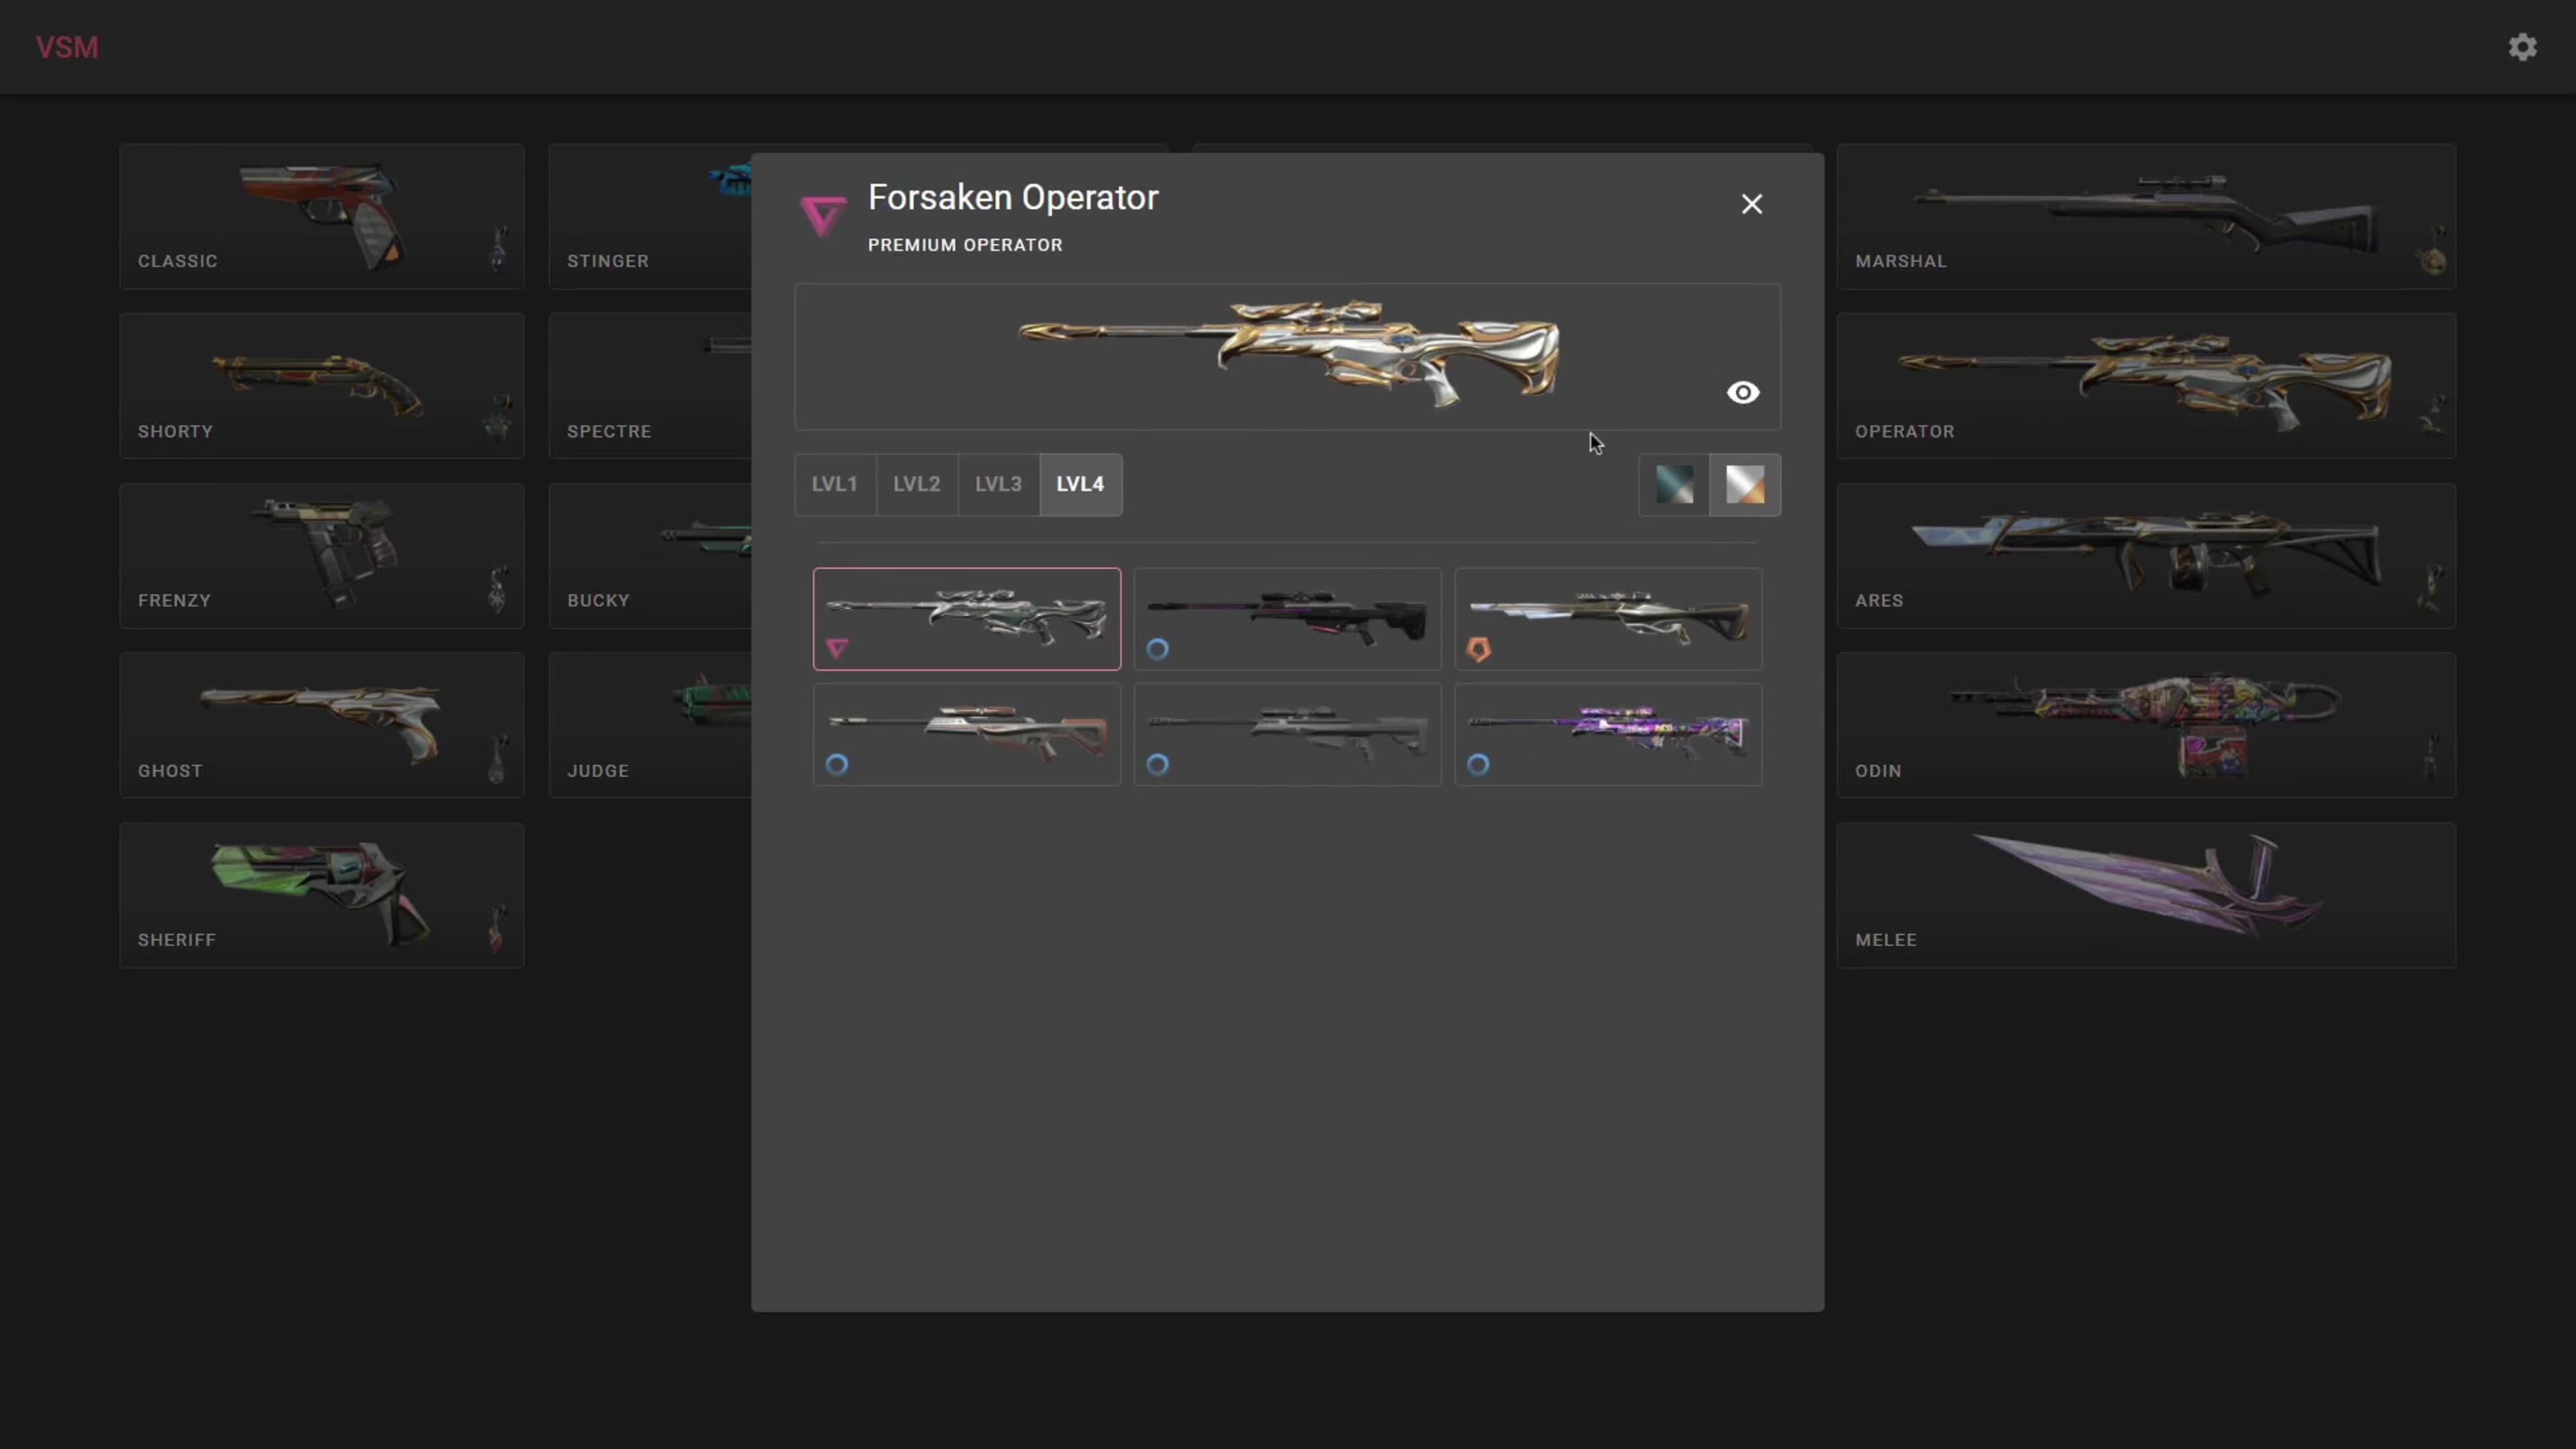Viewport: 2576px width, 1449px height.
Task: Open the Ares weapon card
Action: 2146,556
